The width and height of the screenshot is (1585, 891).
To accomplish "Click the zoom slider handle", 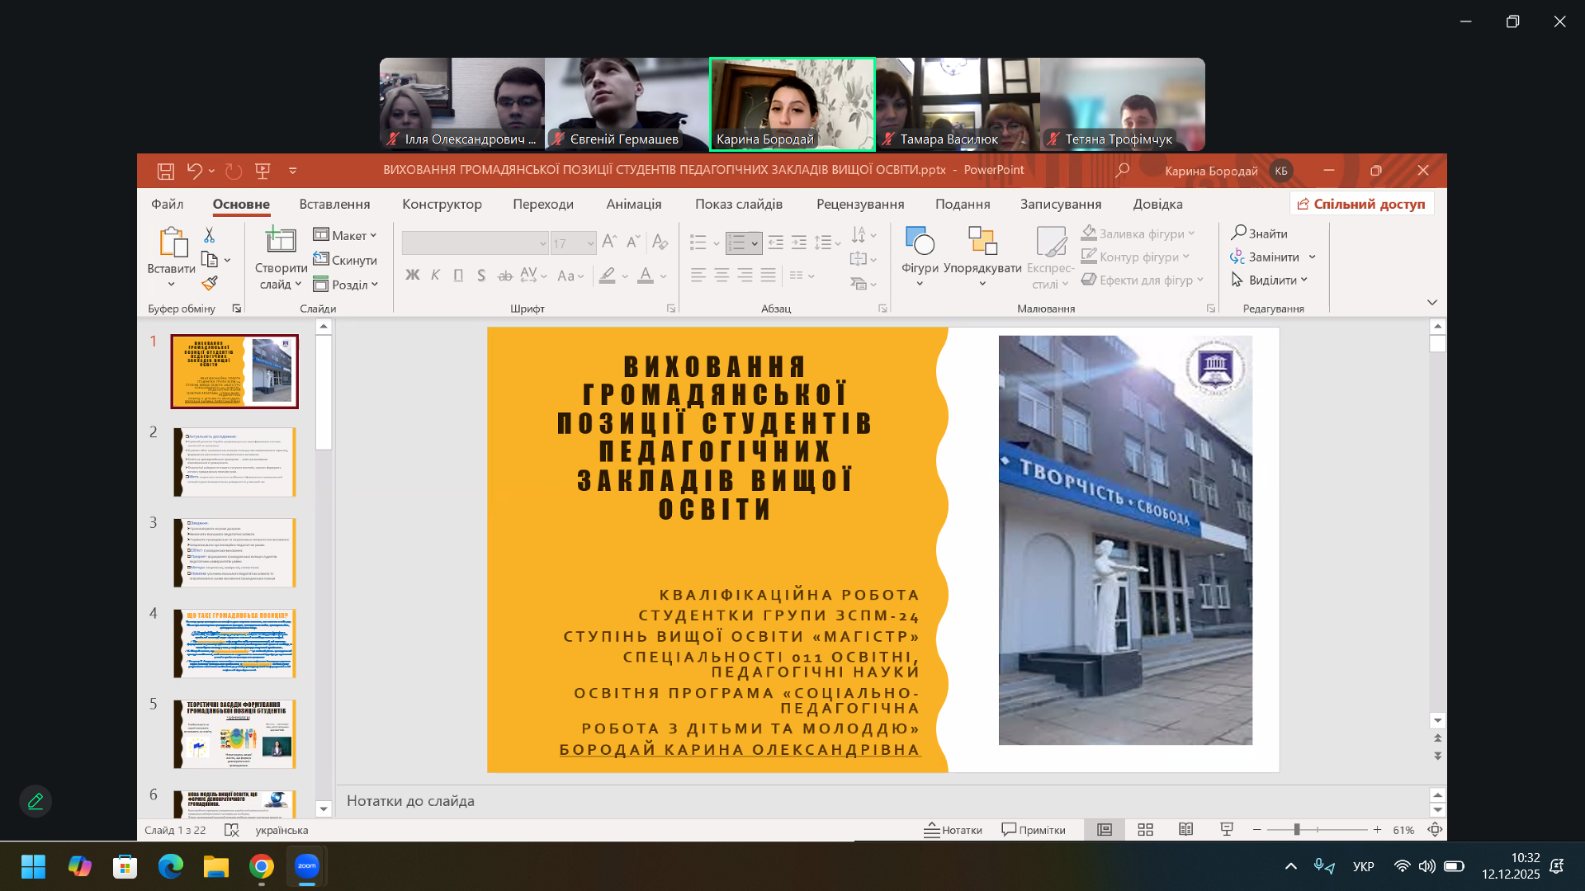I will (x=1297, y=830).
